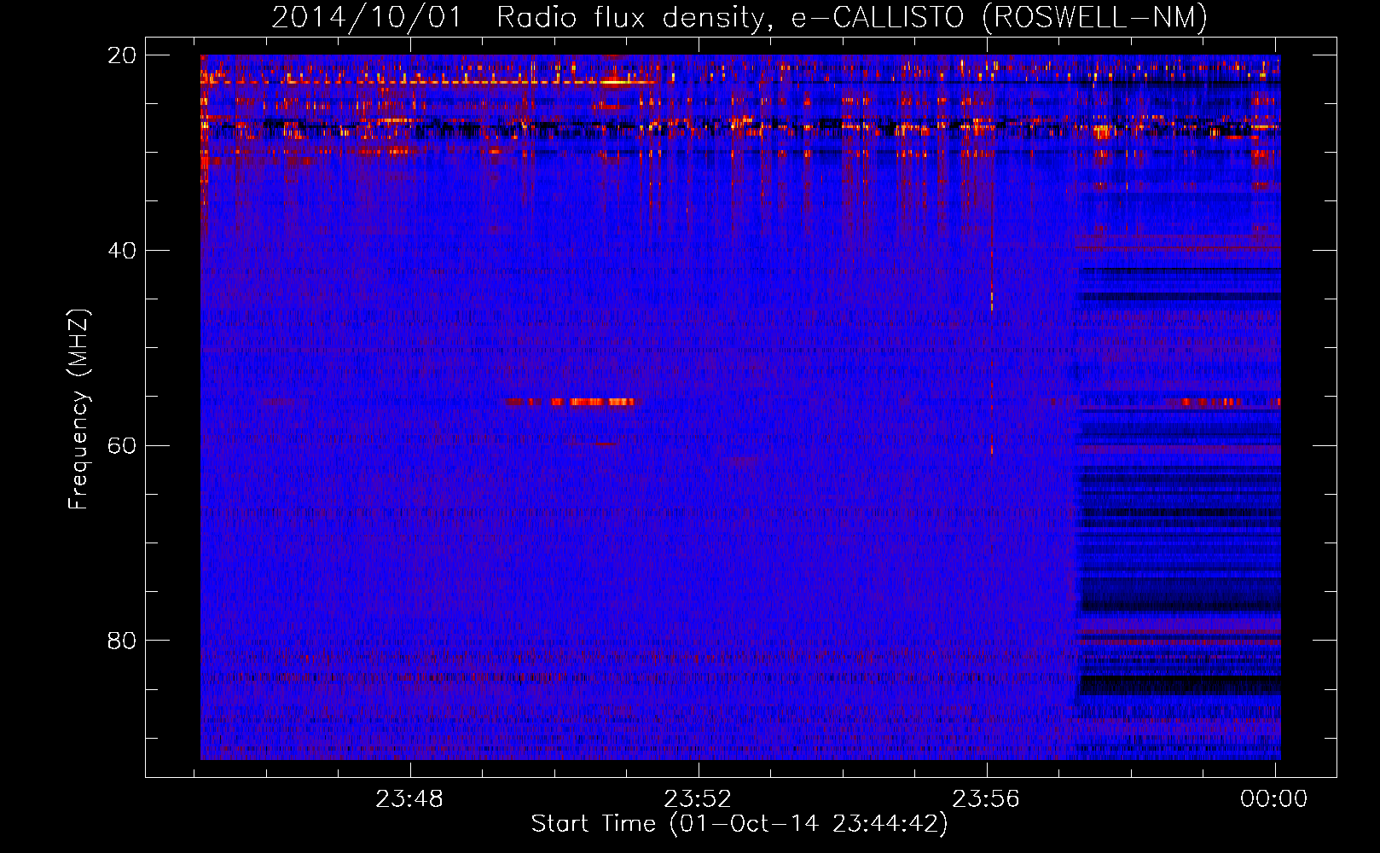Click the red emission streak near 55 MHz before 00:00

1222,402
